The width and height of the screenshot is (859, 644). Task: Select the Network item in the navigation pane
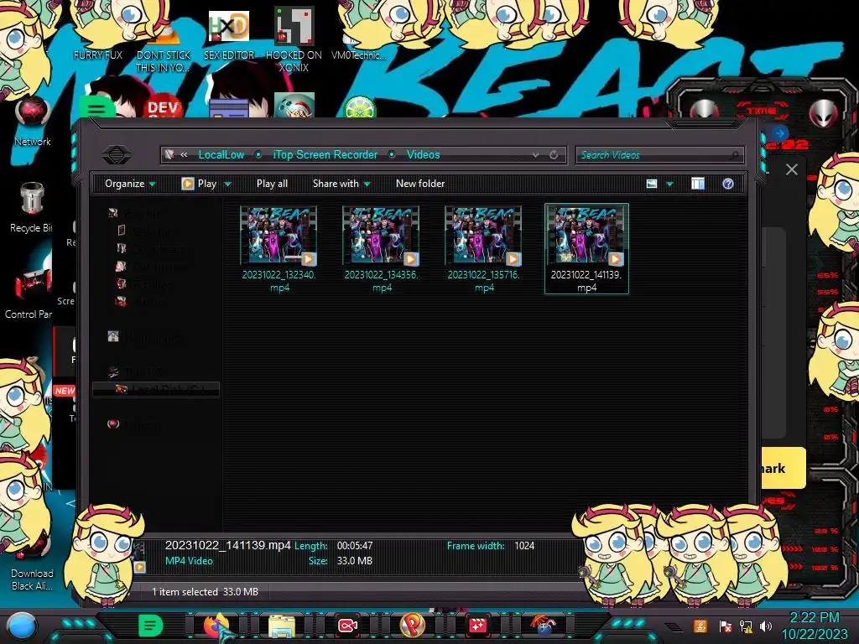135,424
